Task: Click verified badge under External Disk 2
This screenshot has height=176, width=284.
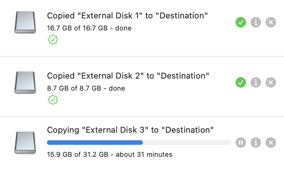Action: (53, 100)
